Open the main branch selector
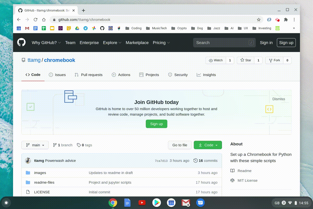 click(x=35, y=145)
